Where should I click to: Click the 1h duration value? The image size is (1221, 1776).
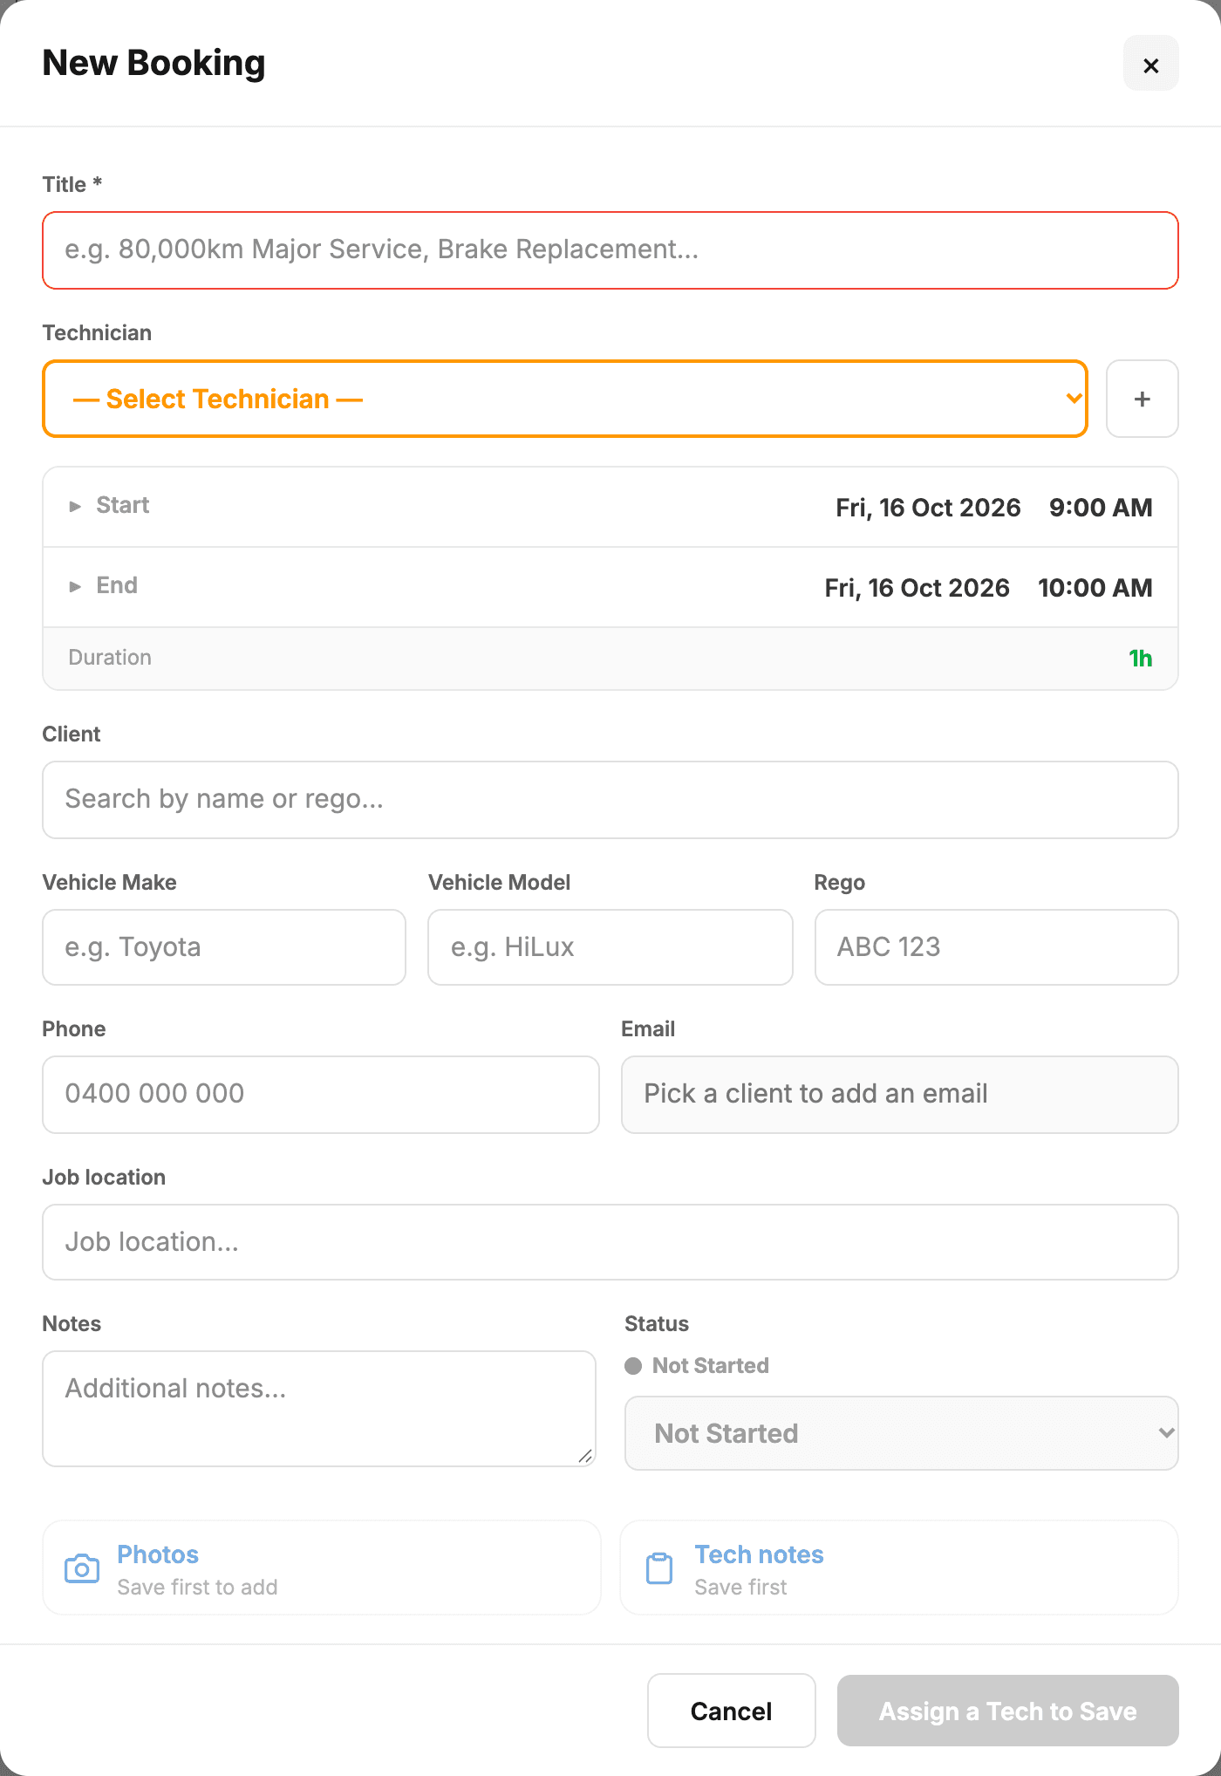pos(1140,659)
